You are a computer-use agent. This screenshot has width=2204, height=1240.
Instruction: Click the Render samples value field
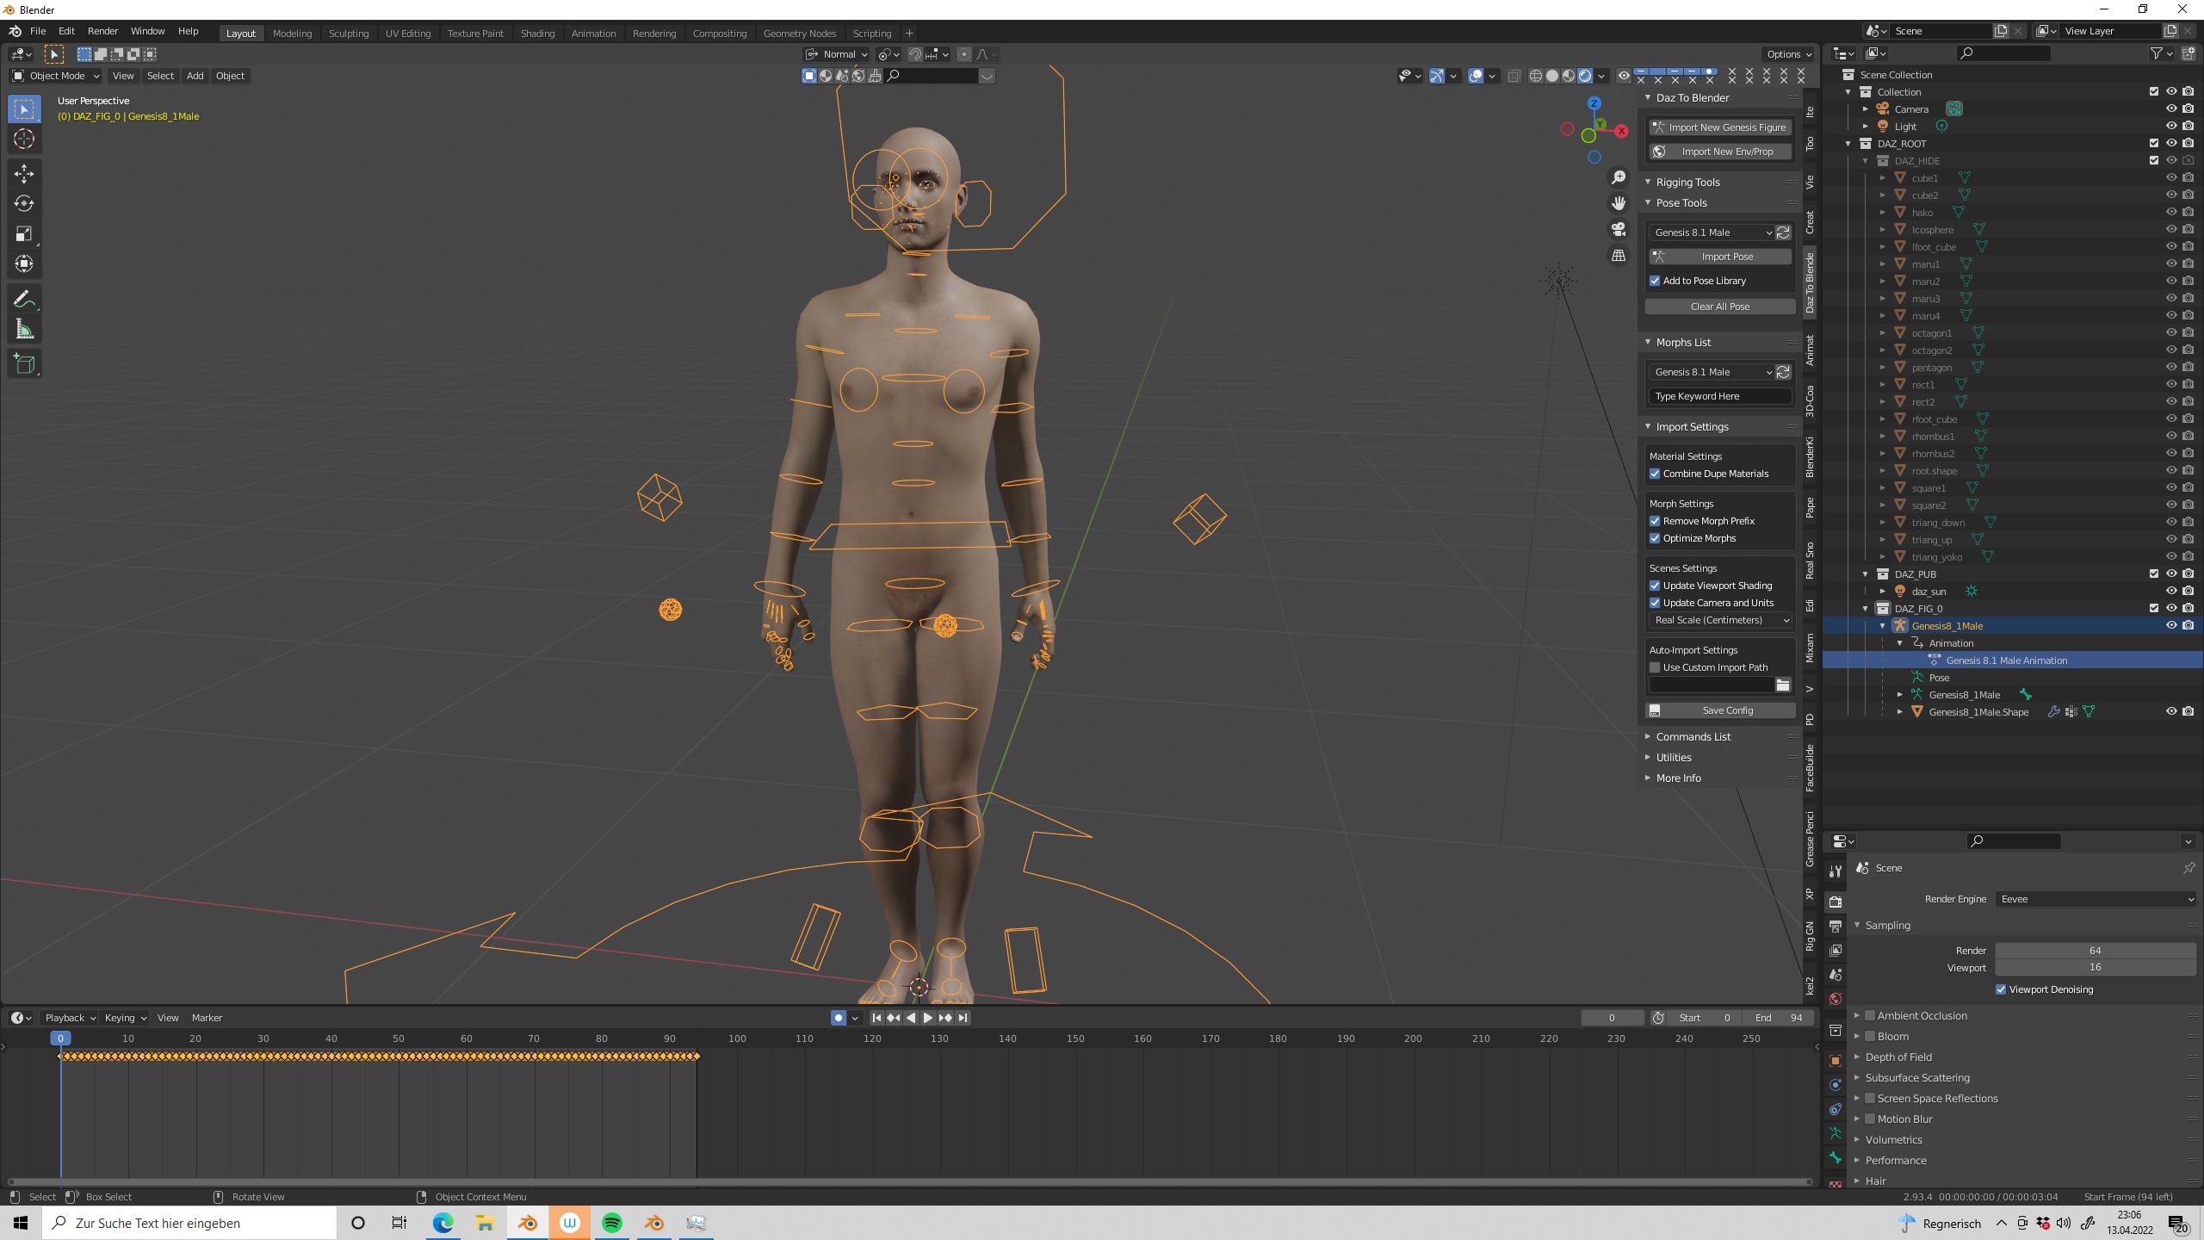pyautogui.click(x=2096, y=951)
